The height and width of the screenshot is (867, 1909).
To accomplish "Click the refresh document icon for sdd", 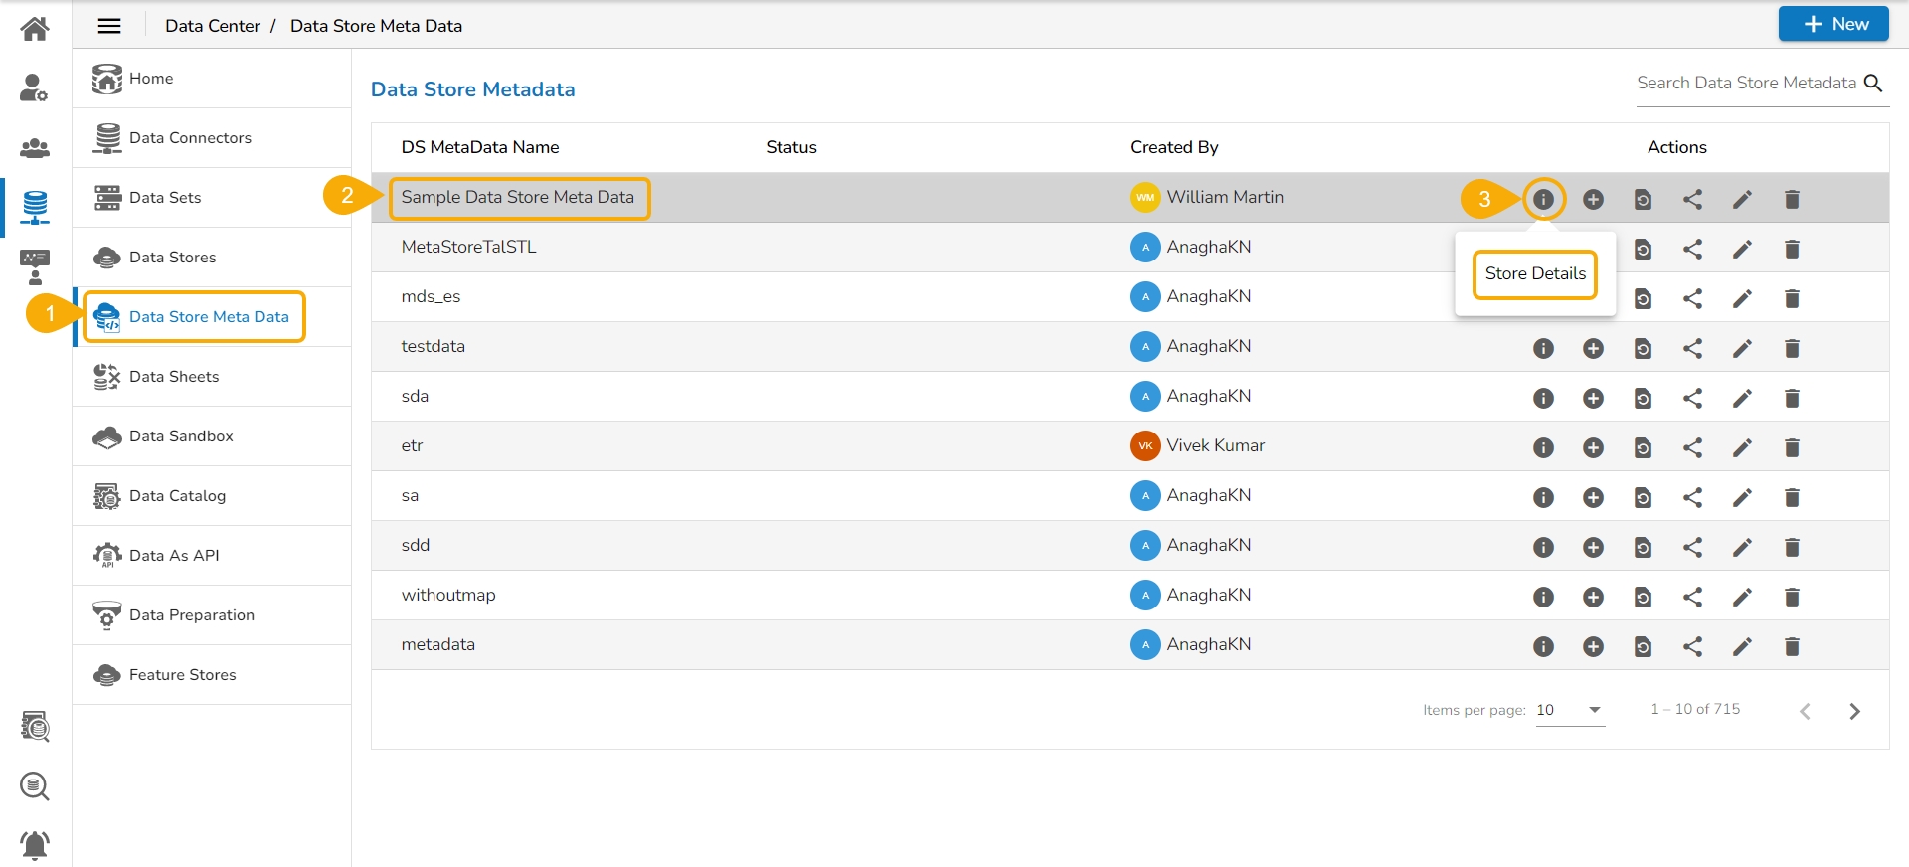I will 1643,547.
